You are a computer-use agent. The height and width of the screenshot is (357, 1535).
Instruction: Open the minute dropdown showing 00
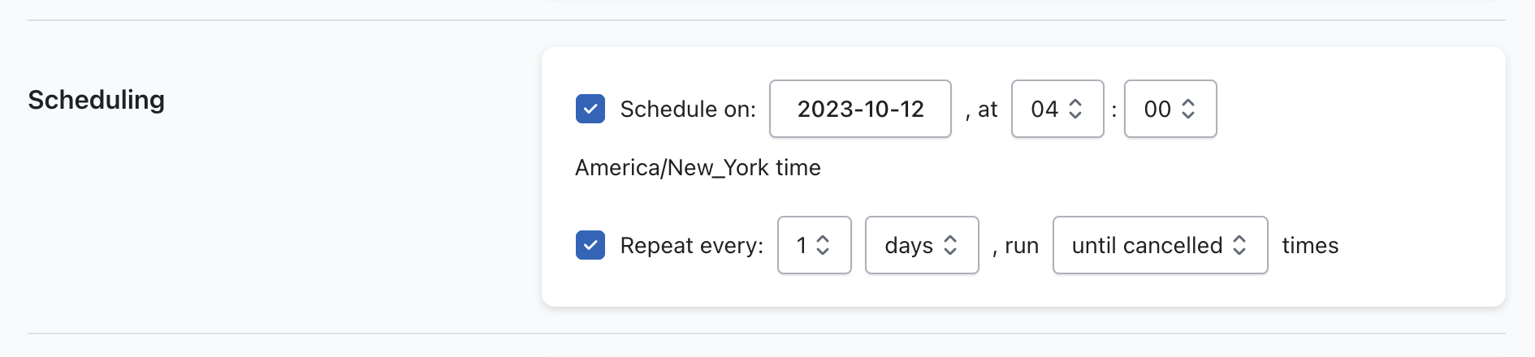click(x=1170, y=109)
